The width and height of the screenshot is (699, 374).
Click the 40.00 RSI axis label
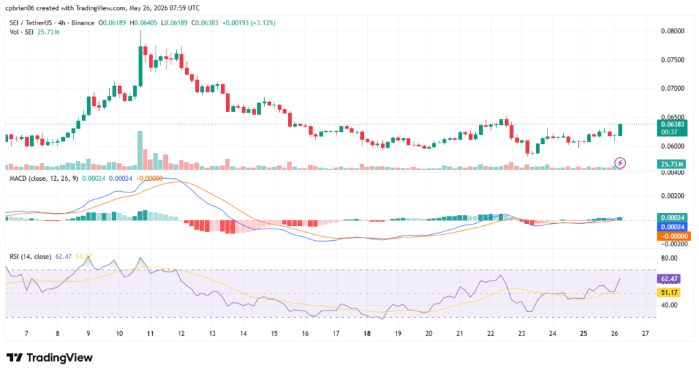click(x=669, y=305)
